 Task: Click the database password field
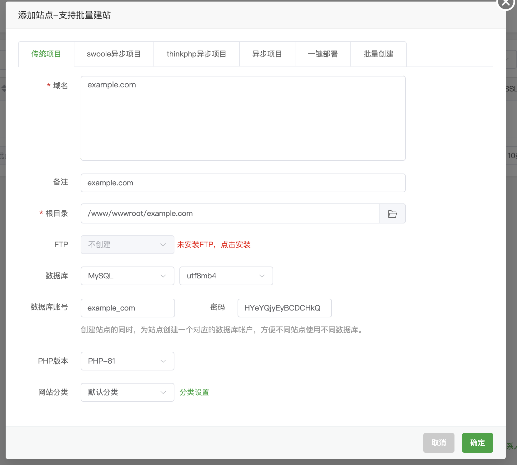click(x=284, y=308)
